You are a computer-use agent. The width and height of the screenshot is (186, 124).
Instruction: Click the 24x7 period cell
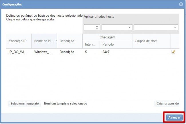pyautogui.click(x=116, y=52)
